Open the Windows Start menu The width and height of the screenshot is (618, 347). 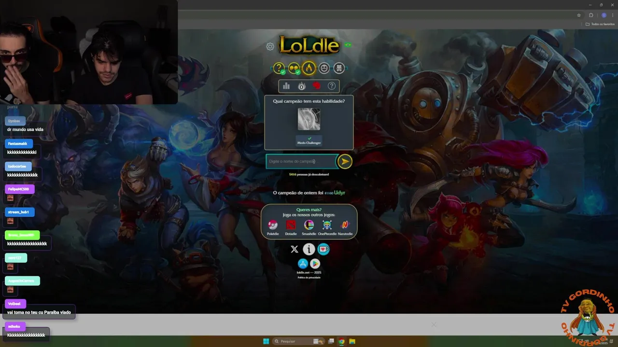pyautogui.click(x=266, y=341)
